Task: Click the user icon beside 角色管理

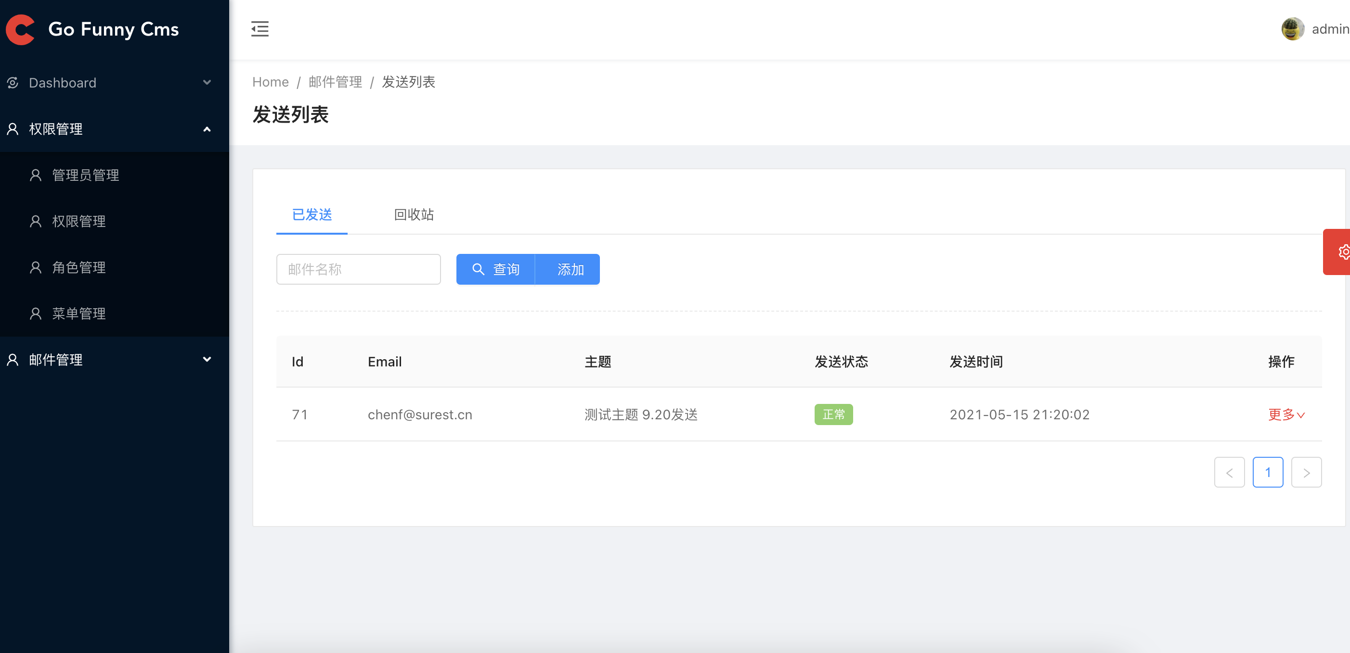Action: tap(36, 267)
